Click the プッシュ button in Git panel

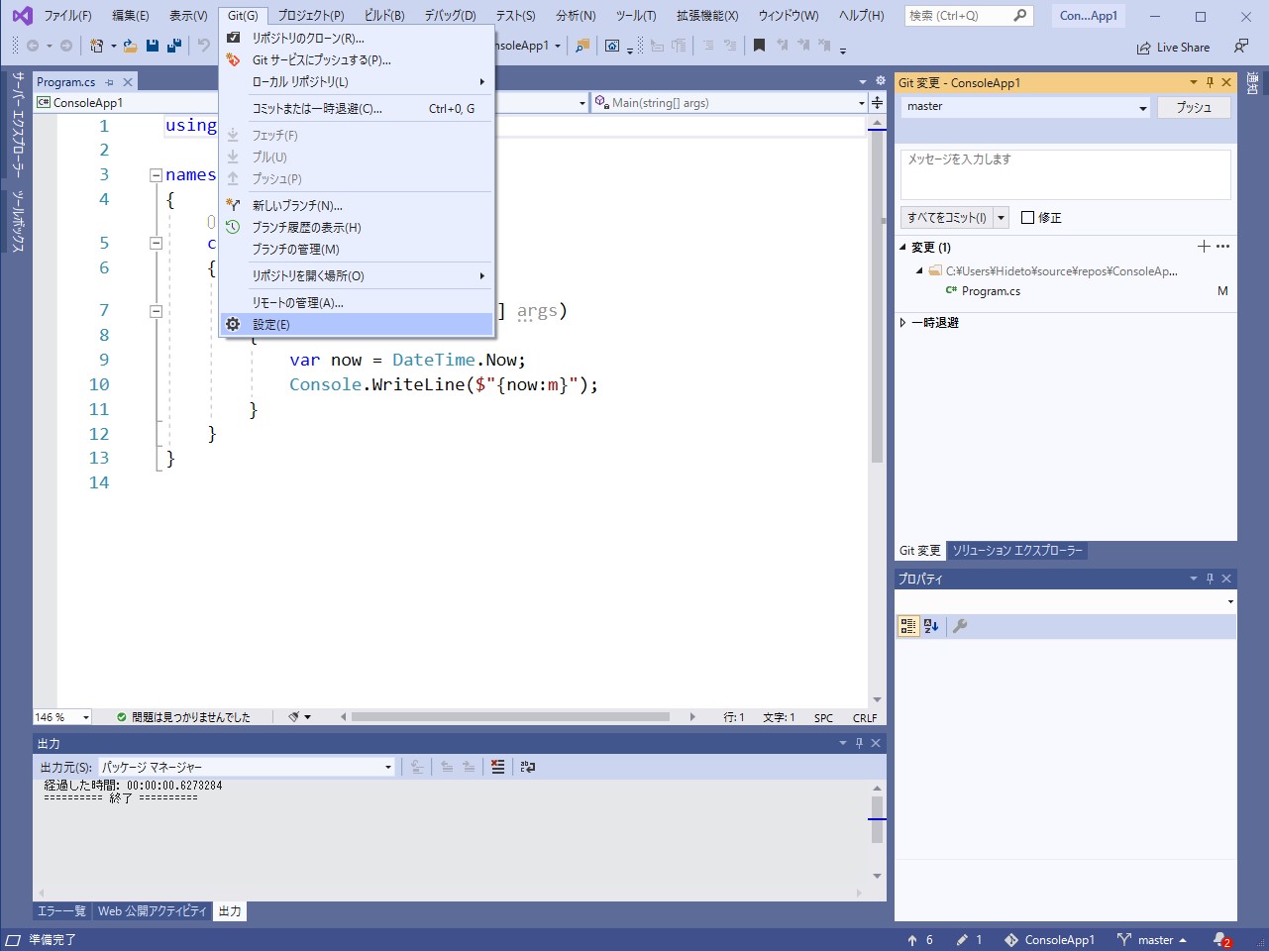[1194, 107]
